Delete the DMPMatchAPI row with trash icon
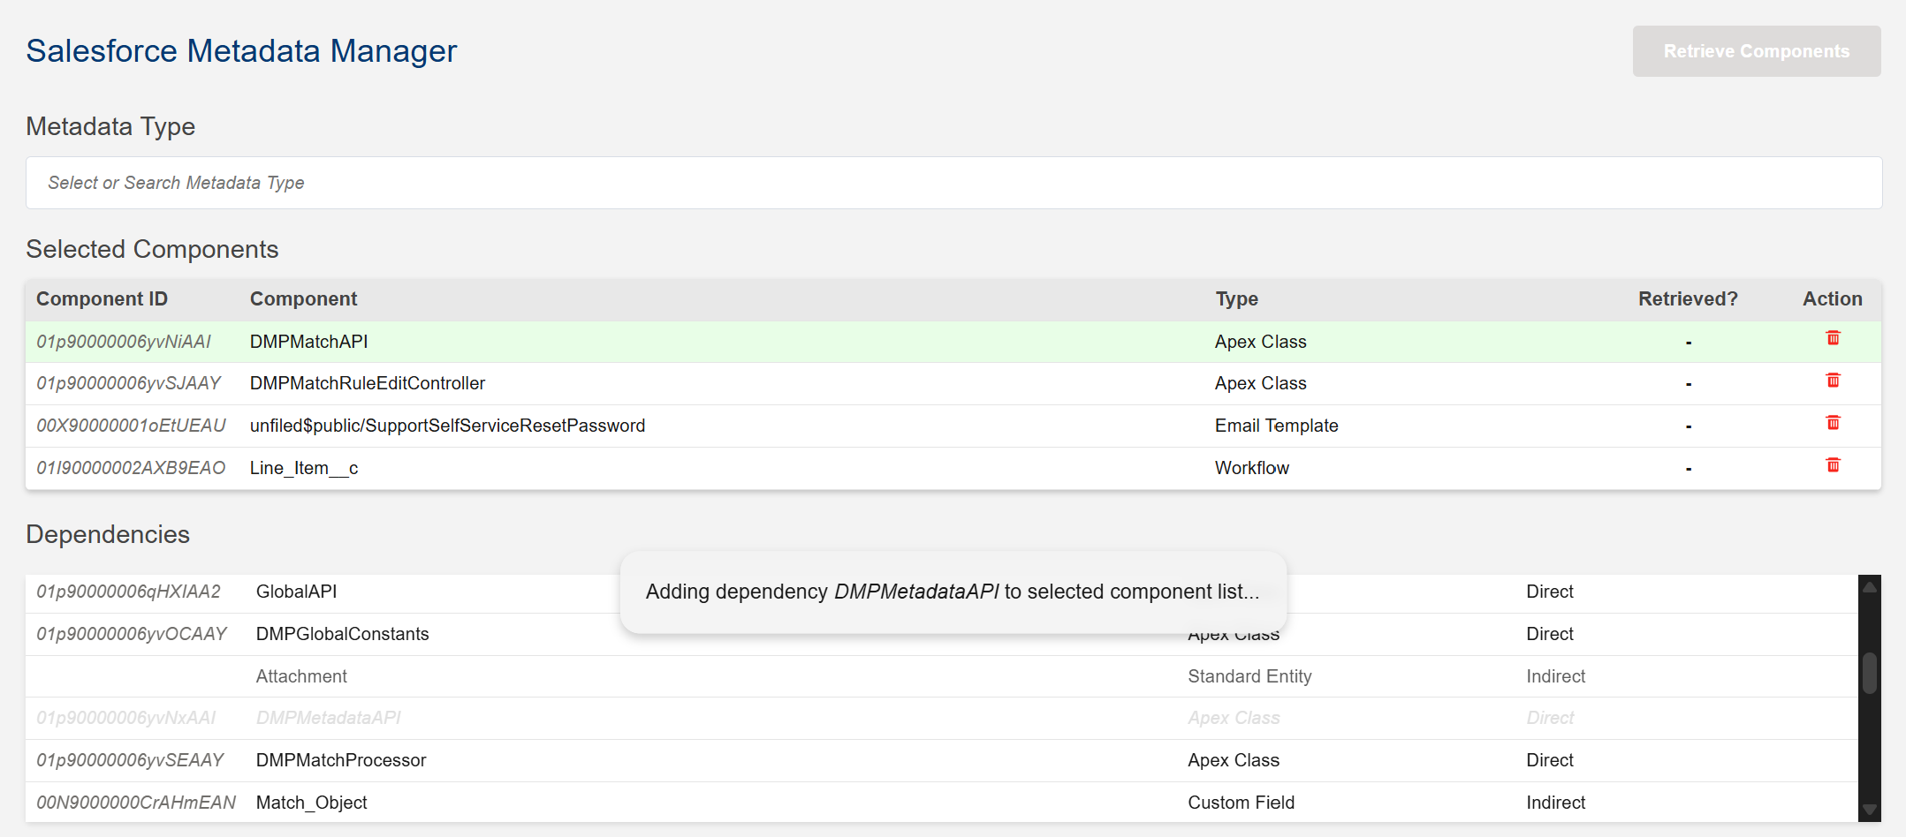Viewport: 1906px width, 837px height. [x=1833, y=338]
